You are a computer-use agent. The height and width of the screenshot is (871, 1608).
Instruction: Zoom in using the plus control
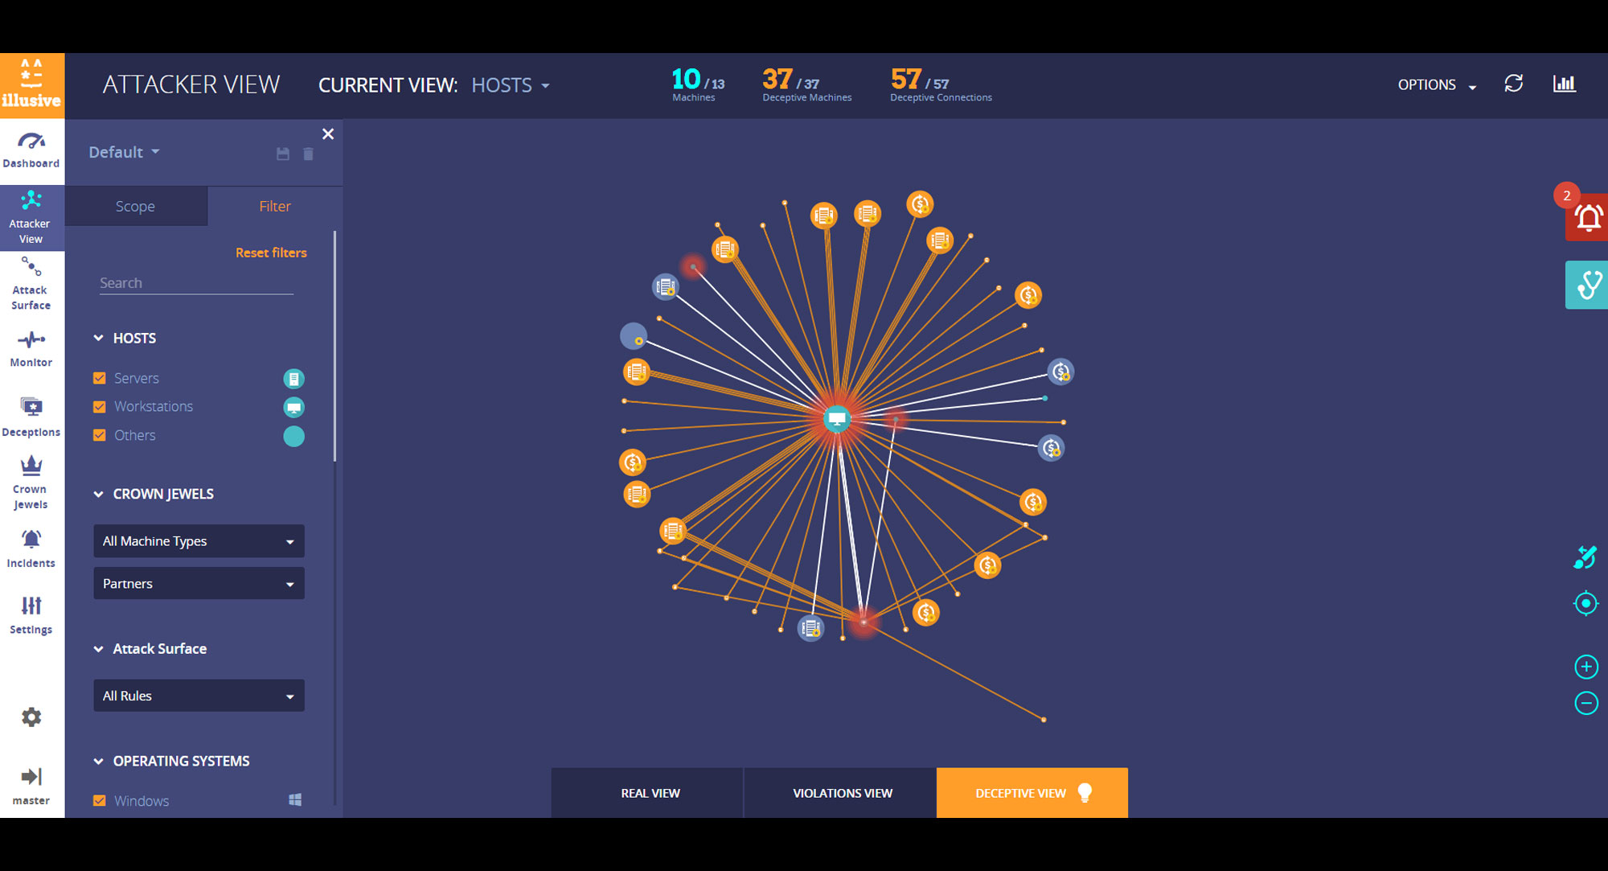(1585, 667)
